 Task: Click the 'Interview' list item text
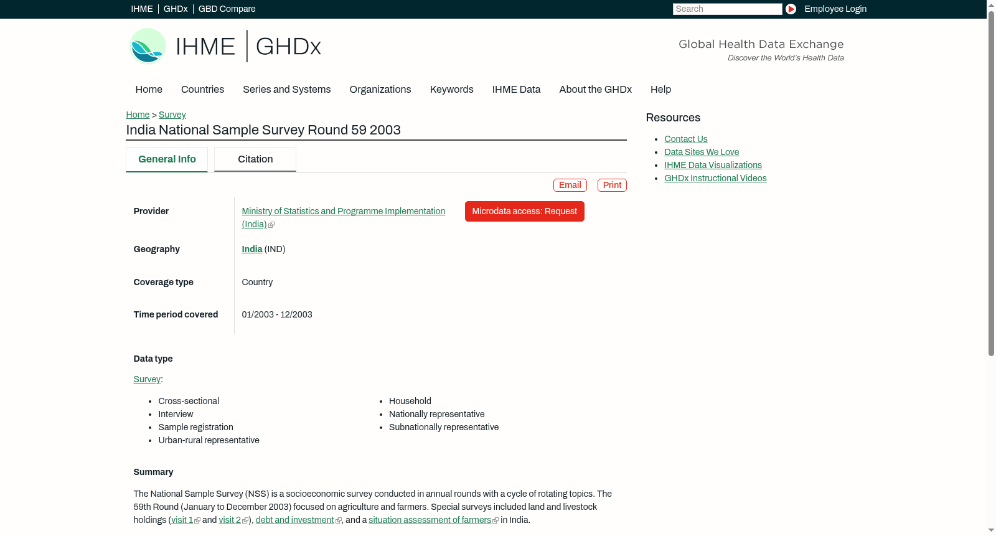click(176, 414)
